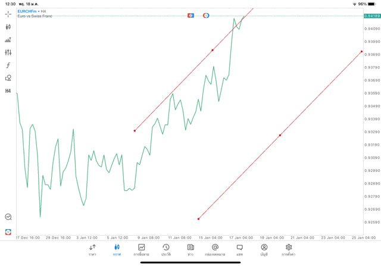
Task: Open the EURCHFm symbol selector
Action: (28, 11)
